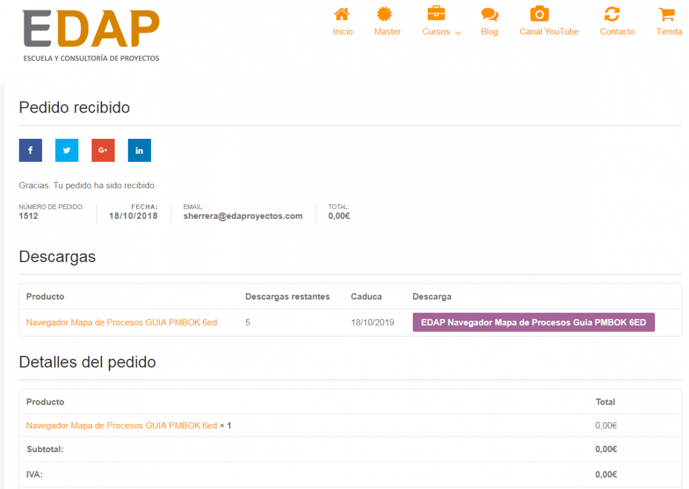Click the Tienda shopping cart icon
This screenshot has height=489, width=689.
(x=667, y=14)
